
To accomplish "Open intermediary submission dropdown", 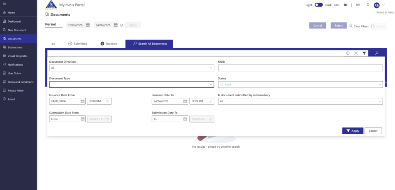I will click(300, 101).
